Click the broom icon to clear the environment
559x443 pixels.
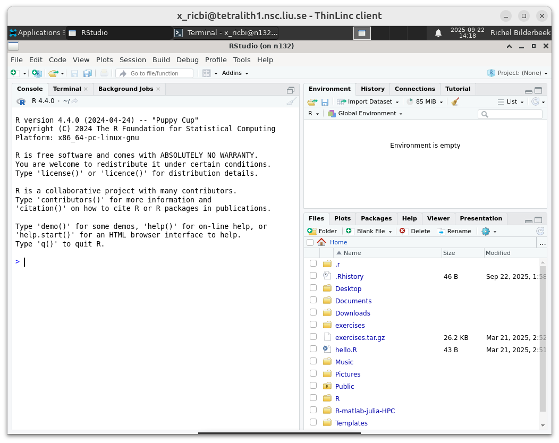[x=455, y=101]
